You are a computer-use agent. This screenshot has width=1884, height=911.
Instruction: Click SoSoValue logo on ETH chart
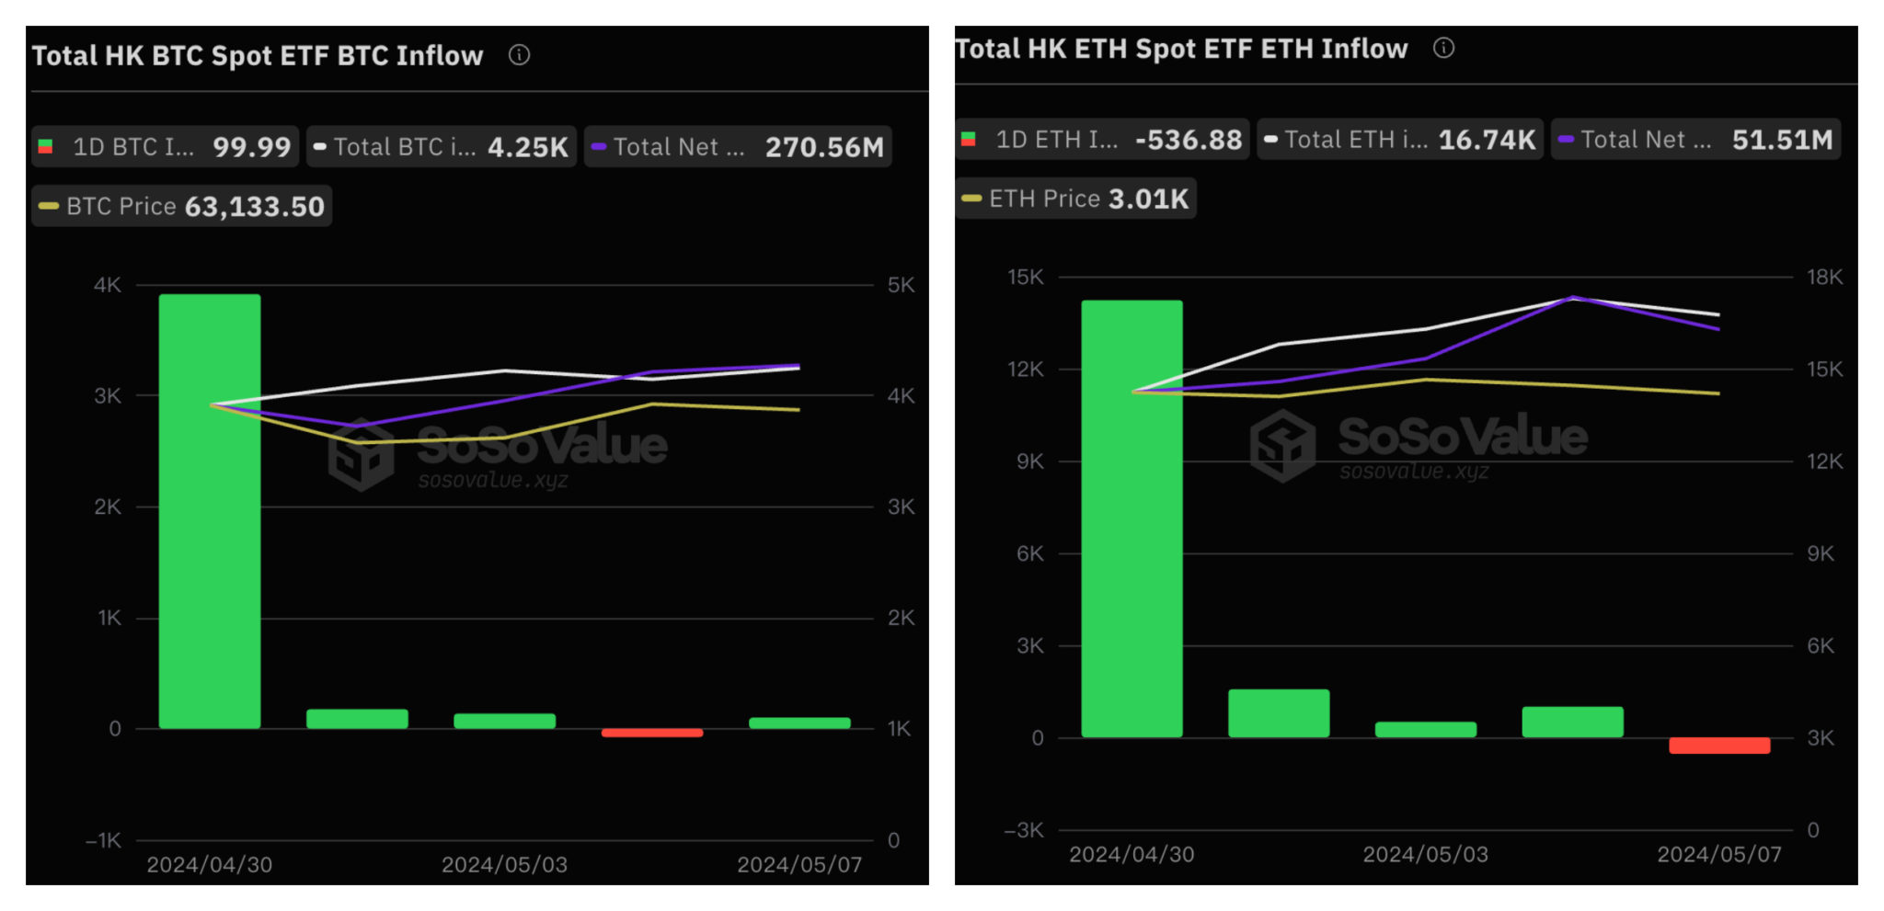coord(1282,446)
